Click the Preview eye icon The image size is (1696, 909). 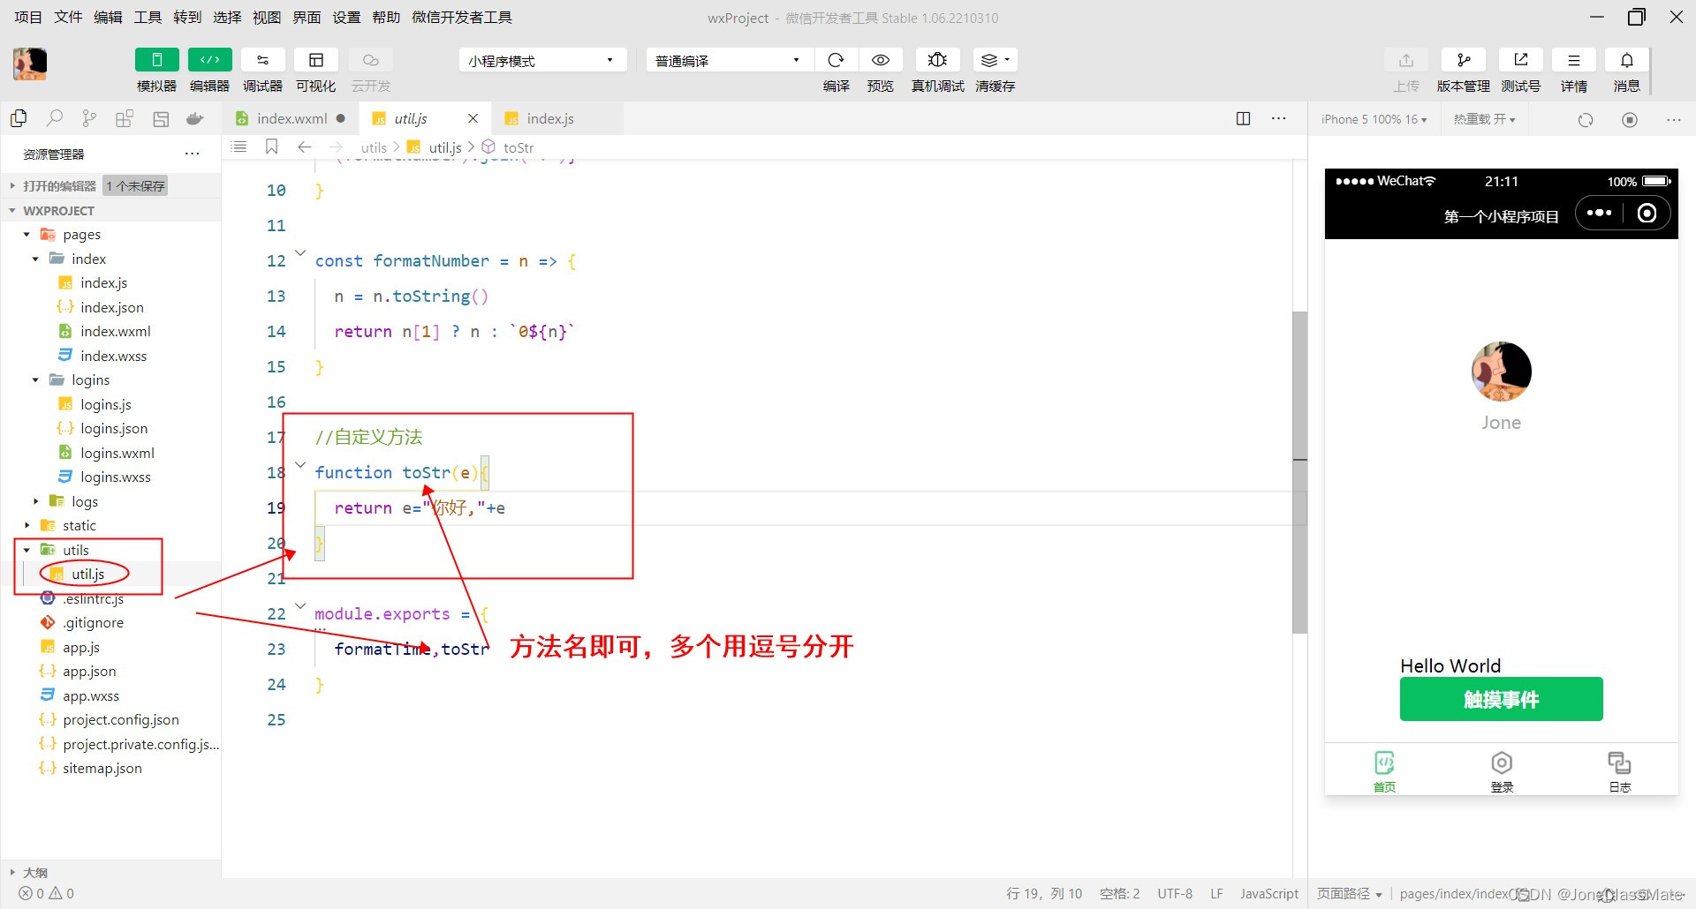pyautogui.click(x=881, y=60)
